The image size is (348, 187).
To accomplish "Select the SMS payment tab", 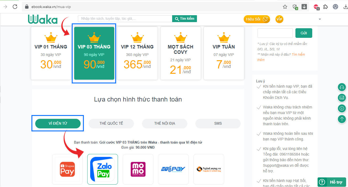I will 218,124.
